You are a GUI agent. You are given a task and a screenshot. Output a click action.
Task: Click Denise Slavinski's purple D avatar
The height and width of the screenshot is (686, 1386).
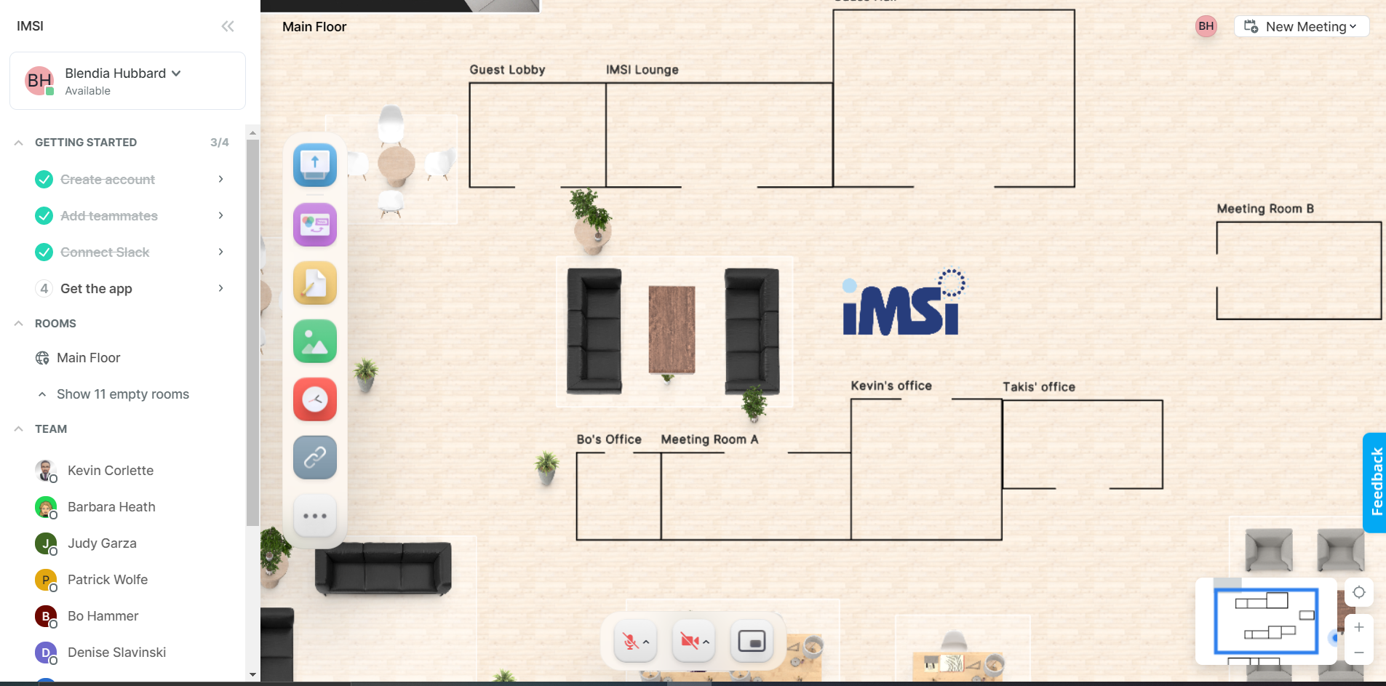coord(45,653)
